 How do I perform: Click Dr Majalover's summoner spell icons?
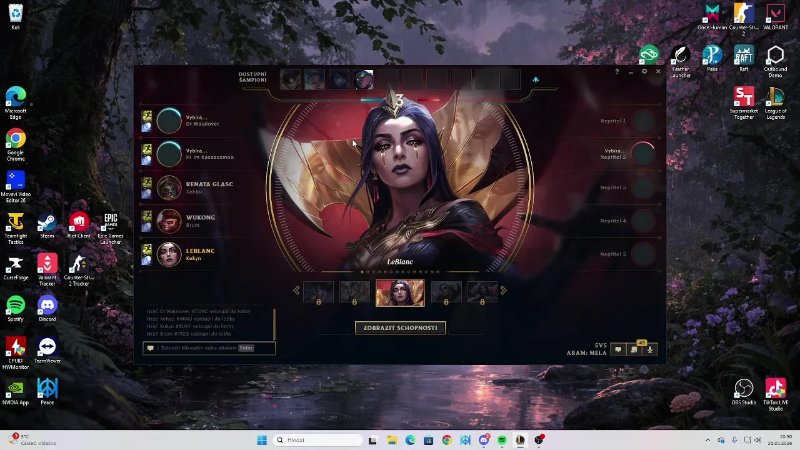[x=147, y=121]
